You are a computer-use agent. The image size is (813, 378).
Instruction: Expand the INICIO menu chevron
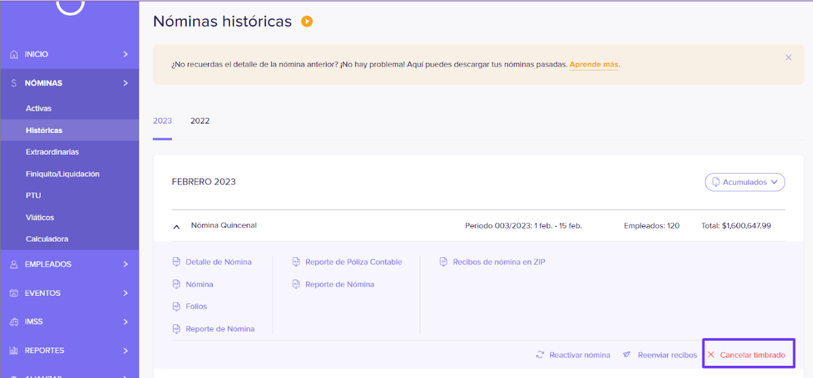(x=126, y=54)
